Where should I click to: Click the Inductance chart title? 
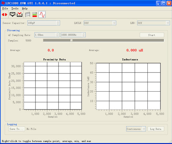click(x=130, y=59)
